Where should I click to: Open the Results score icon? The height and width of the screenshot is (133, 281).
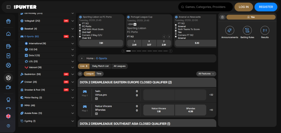[x=265, y=30]
